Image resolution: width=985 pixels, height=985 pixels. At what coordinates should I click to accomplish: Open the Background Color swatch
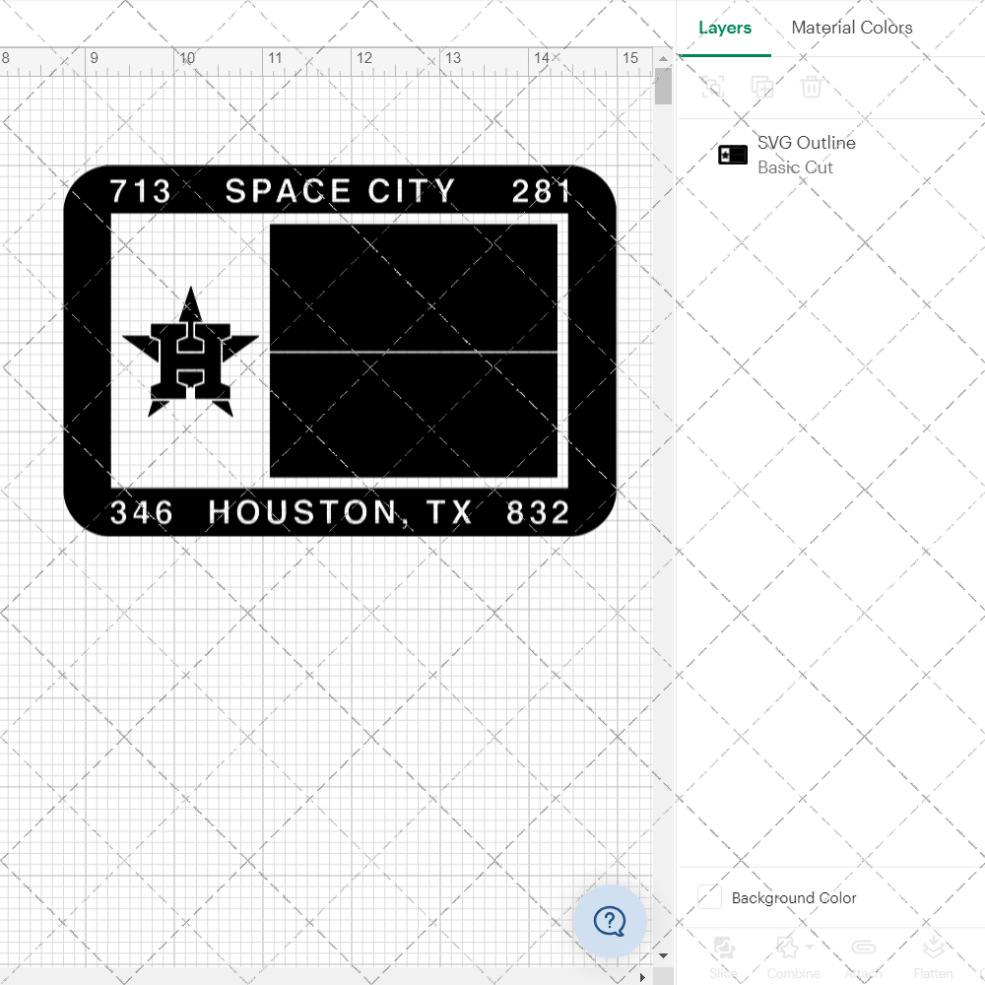(x=709, y=897)
